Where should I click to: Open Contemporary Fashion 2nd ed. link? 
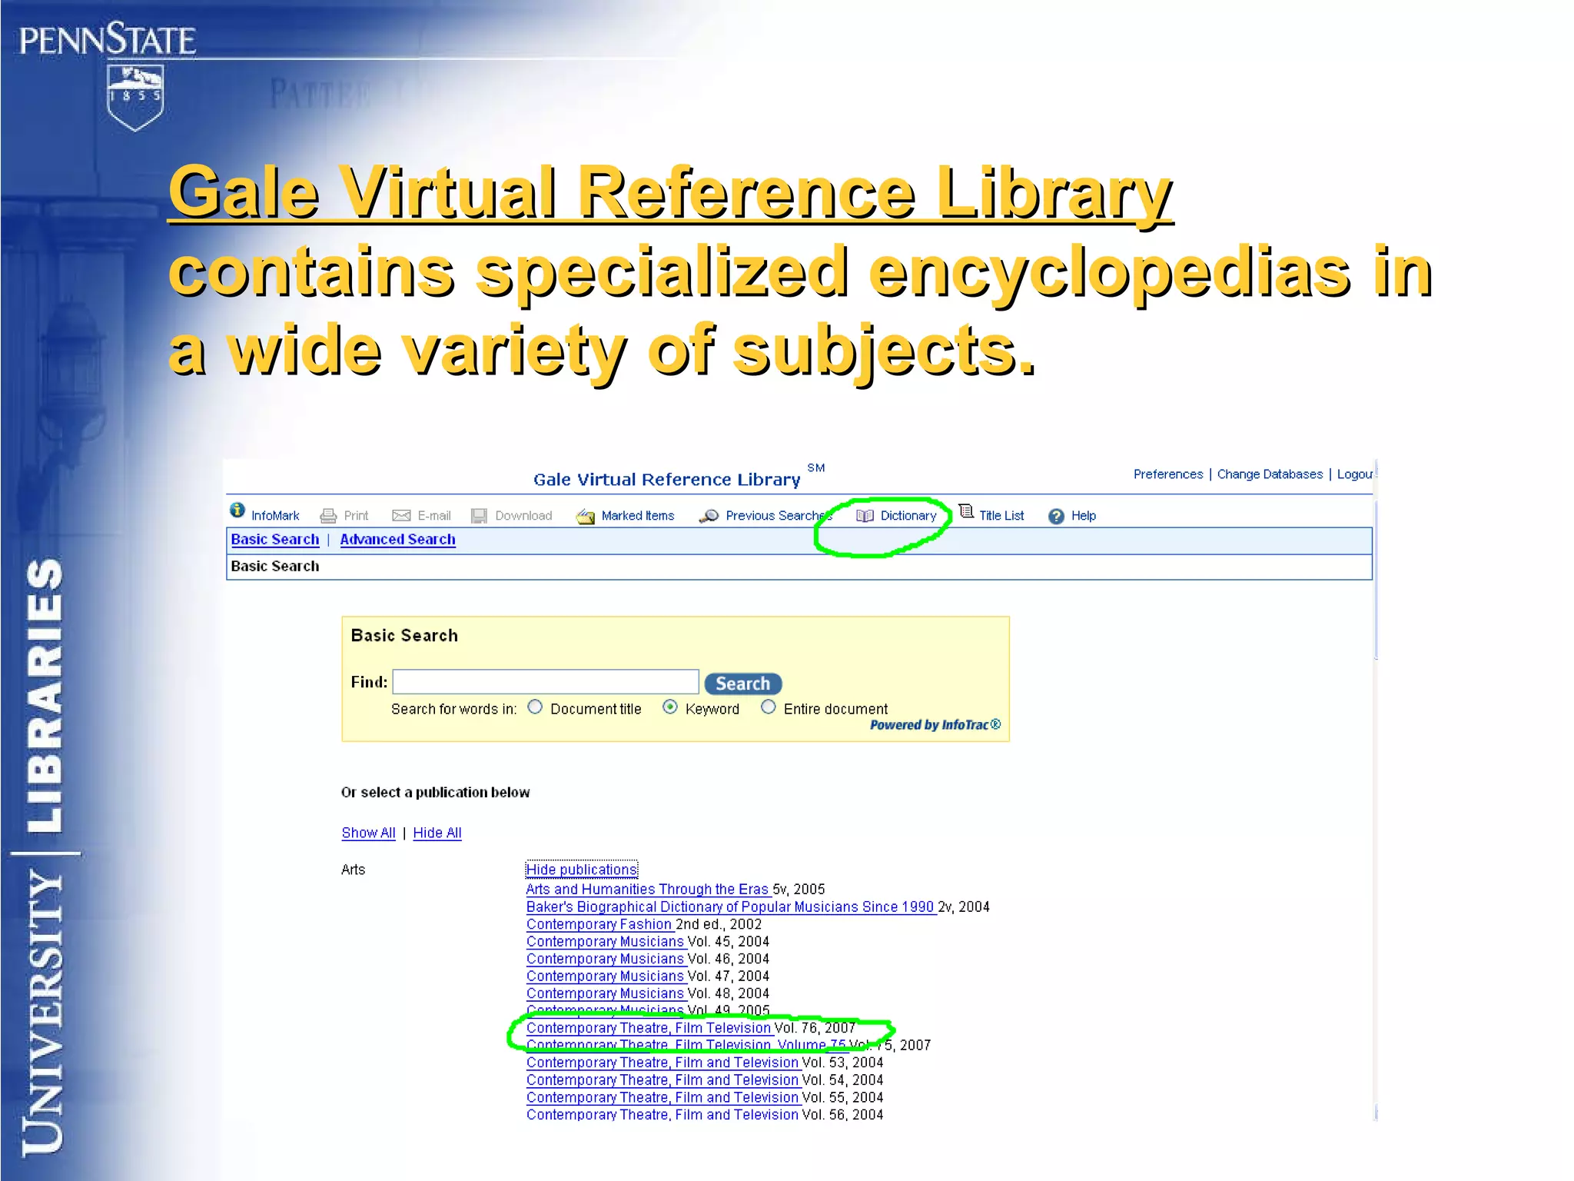(599, 925)
